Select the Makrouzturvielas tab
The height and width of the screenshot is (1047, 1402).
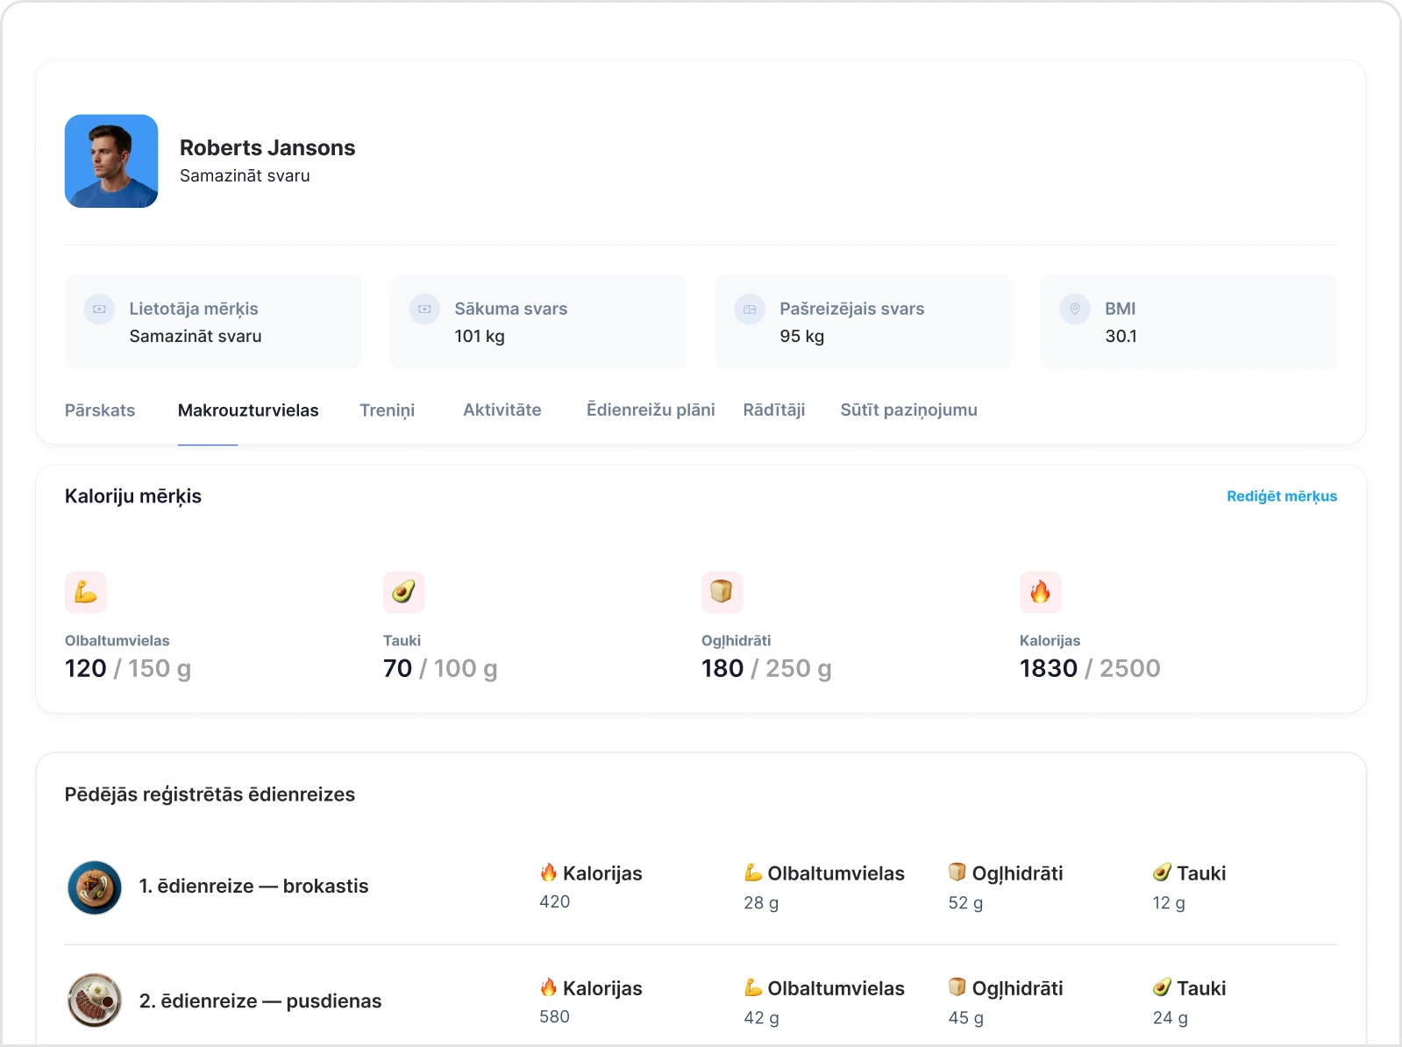click(x=248, y=410)
